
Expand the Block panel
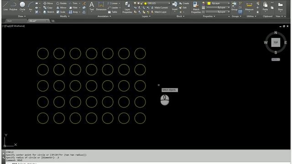tap(180, 16)
